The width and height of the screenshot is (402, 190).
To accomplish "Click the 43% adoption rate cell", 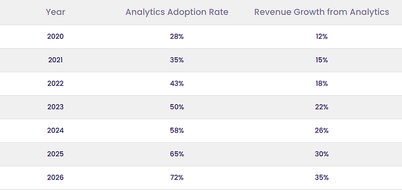I will pos(177,83).
